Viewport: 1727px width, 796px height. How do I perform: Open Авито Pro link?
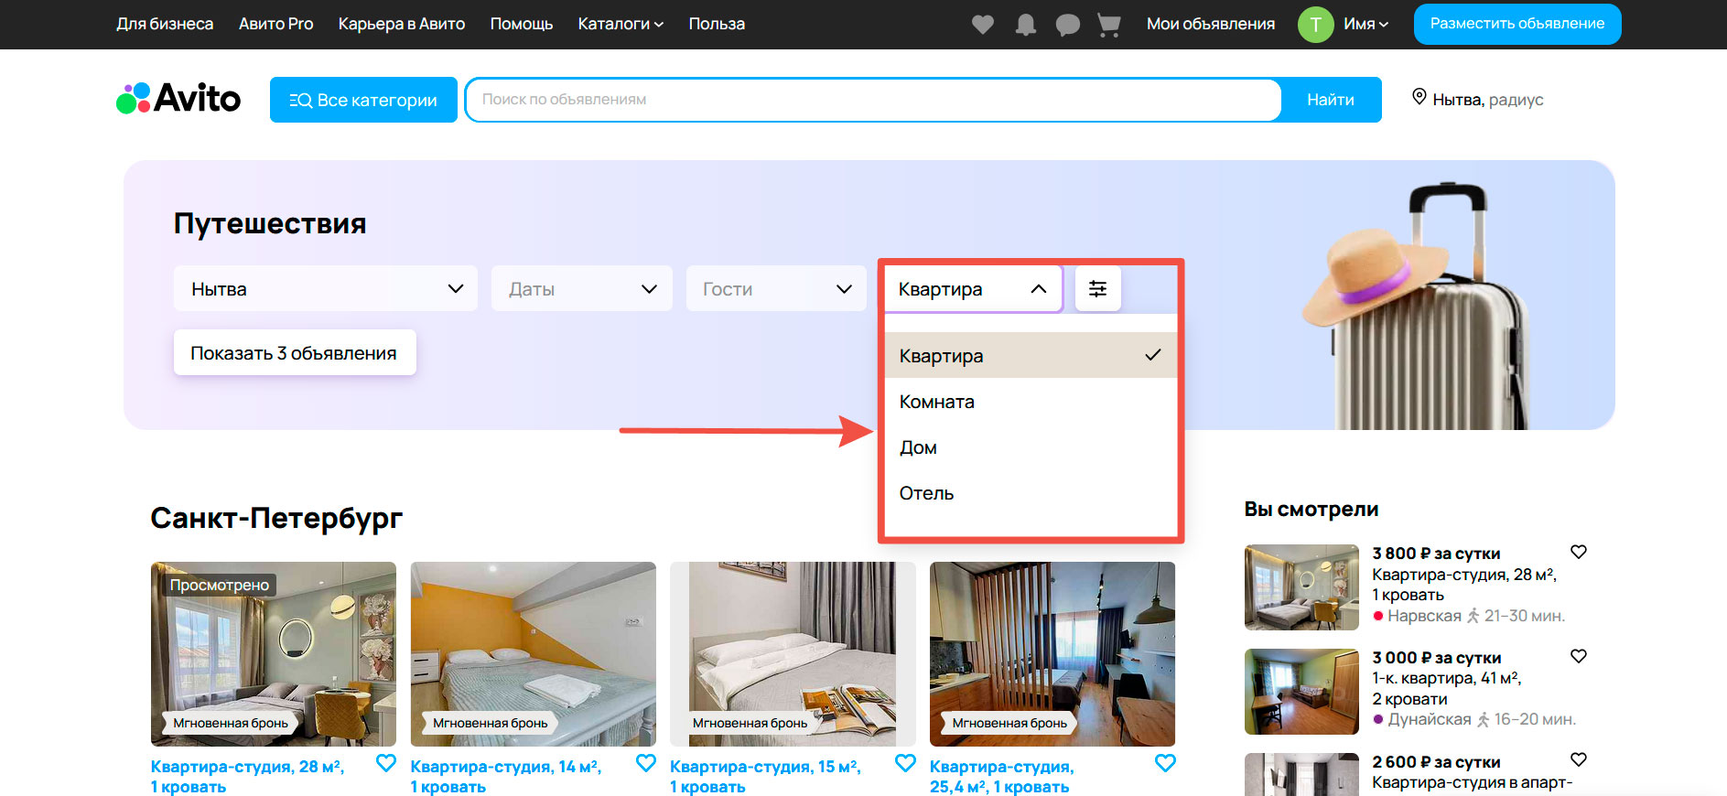[x=275, y=24]
